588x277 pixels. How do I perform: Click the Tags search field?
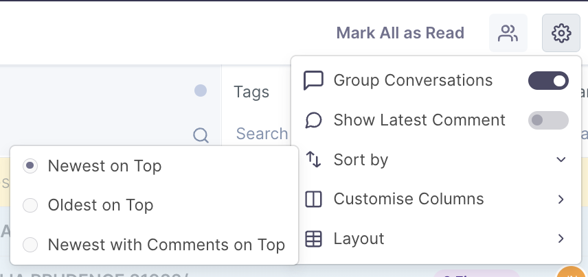(x=262, y=134)
